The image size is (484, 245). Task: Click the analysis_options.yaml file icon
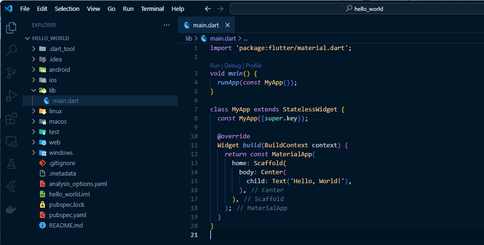[x=42, y=184]
